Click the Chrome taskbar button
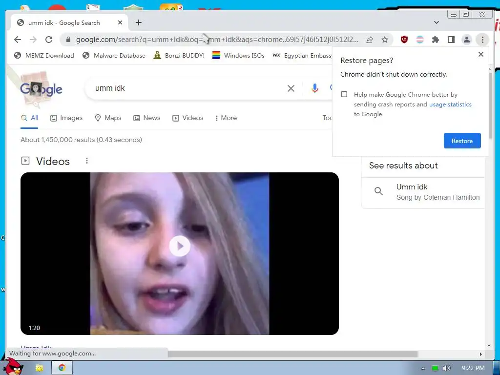 pyautogui.click(x=62, y=368)
